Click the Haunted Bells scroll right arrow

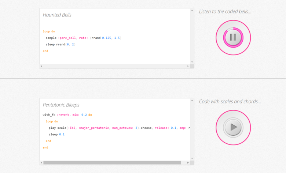pos(188,66)
